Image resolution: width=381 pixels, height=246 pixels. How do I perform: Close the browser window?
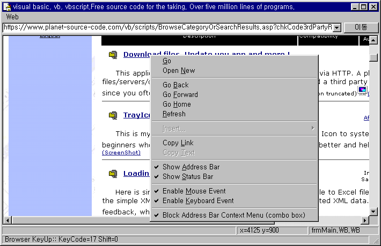(x=373, y=7)
